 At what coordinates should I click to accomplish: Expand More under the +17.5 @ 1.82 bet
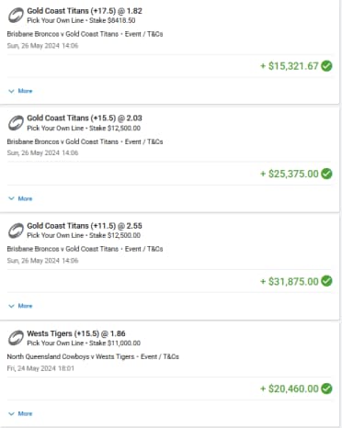coord(20,91)
